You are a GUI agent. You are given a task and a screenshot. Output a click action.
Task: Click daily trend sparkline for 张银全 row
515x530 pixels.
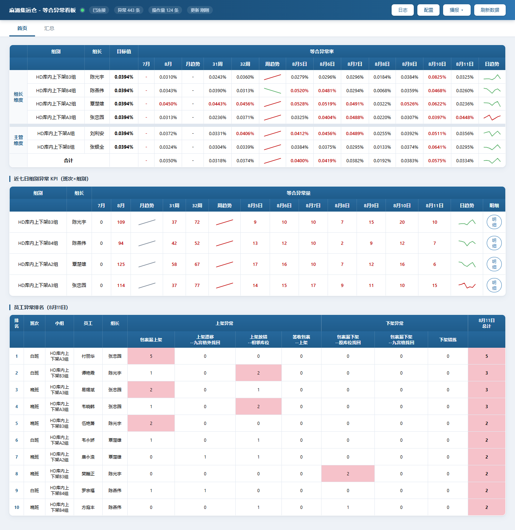coord(492,147)
